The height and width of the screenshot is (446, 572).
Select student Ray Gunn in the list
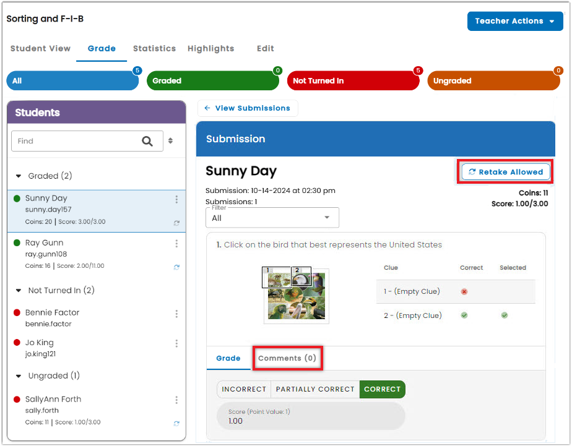pyautogui.click(x=97, y=255)
